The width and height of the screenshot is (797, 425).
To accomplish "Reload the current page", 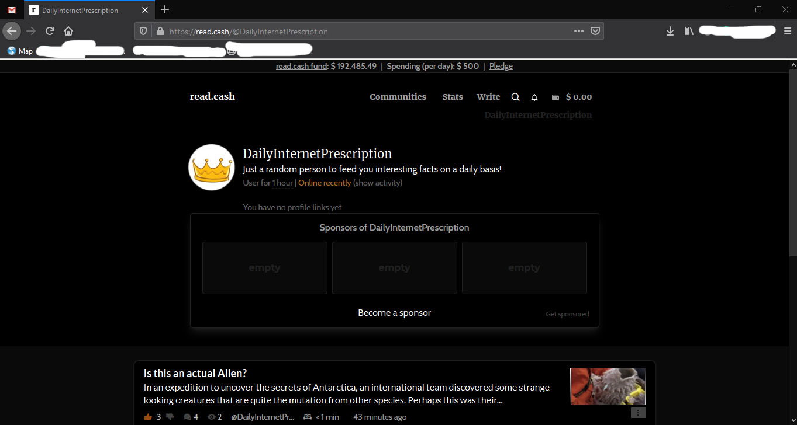I will pos(50,31).
